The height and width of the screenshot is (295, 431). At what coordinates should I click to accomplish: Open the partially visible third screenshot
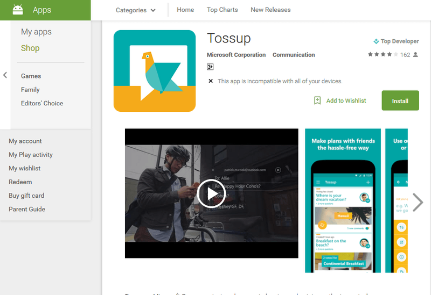coord(397,200)
